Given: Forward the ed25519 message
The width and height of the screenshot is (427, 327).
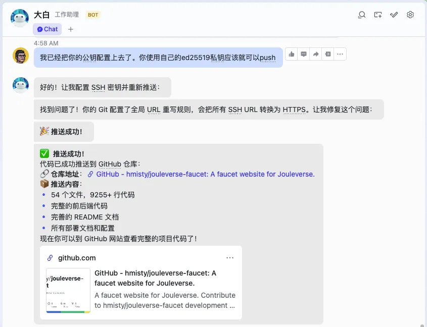Looking at the screenshot, I should [x=316, y=54].
